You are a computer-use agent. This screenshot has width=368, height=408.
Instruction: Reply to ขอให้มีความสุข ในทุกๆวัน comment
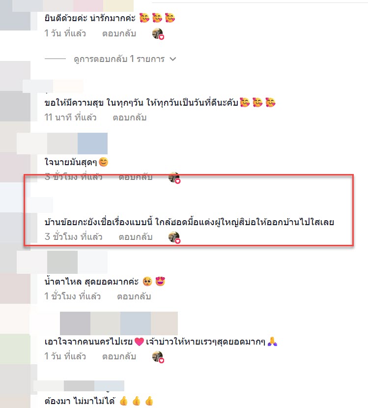[130, 117]
